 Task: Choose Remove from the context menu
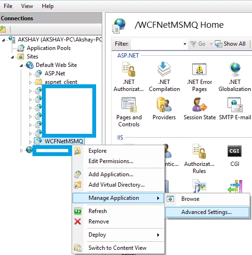pyautogui.click(x=118, y=222)
